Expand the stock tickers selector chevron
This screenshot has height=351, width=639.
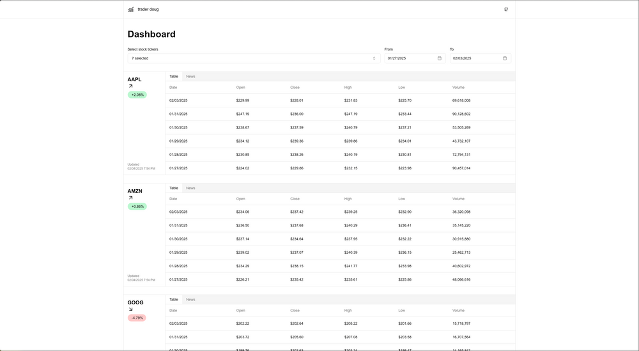pos(374,58)
